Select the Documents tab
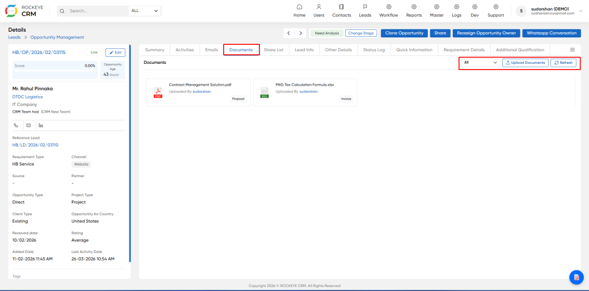Screen dimensions: 589x291 tap(241, 49)
